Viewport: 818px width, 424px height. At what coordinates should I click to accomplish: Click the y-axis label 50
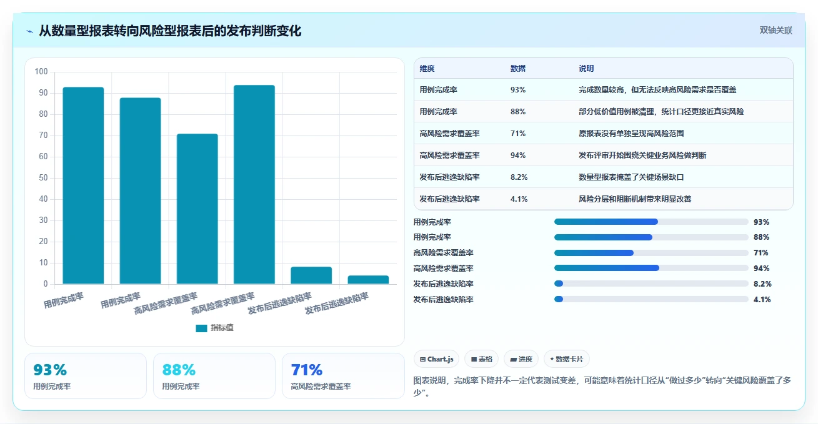tap(43, 178)
